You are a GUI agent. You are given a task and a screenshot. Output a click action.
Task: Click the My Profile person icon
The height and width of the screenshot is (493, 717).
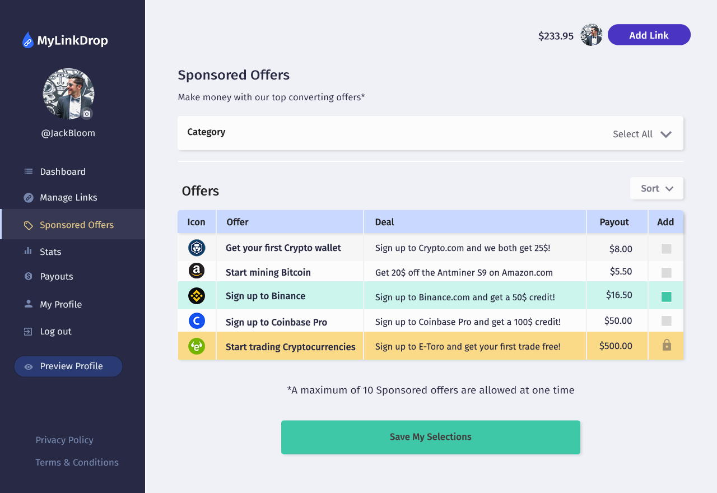29,304
